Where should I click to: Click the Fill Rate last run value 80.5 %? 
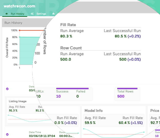coord(121,36)
